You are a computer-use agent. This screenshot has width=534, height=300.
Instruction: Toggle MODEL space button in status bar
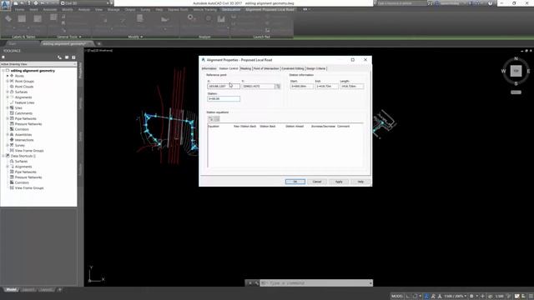pos(397,297)
